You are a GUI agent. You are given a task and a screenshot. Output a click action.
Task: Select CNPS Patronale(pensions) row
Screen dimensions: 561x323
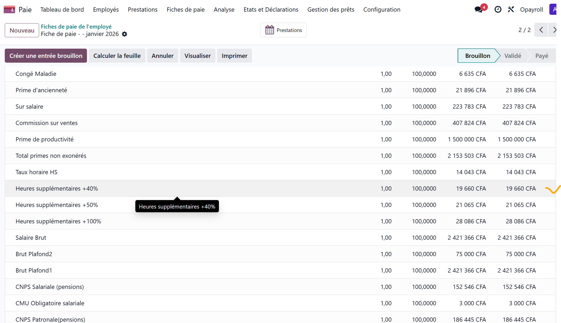point(280,317)
